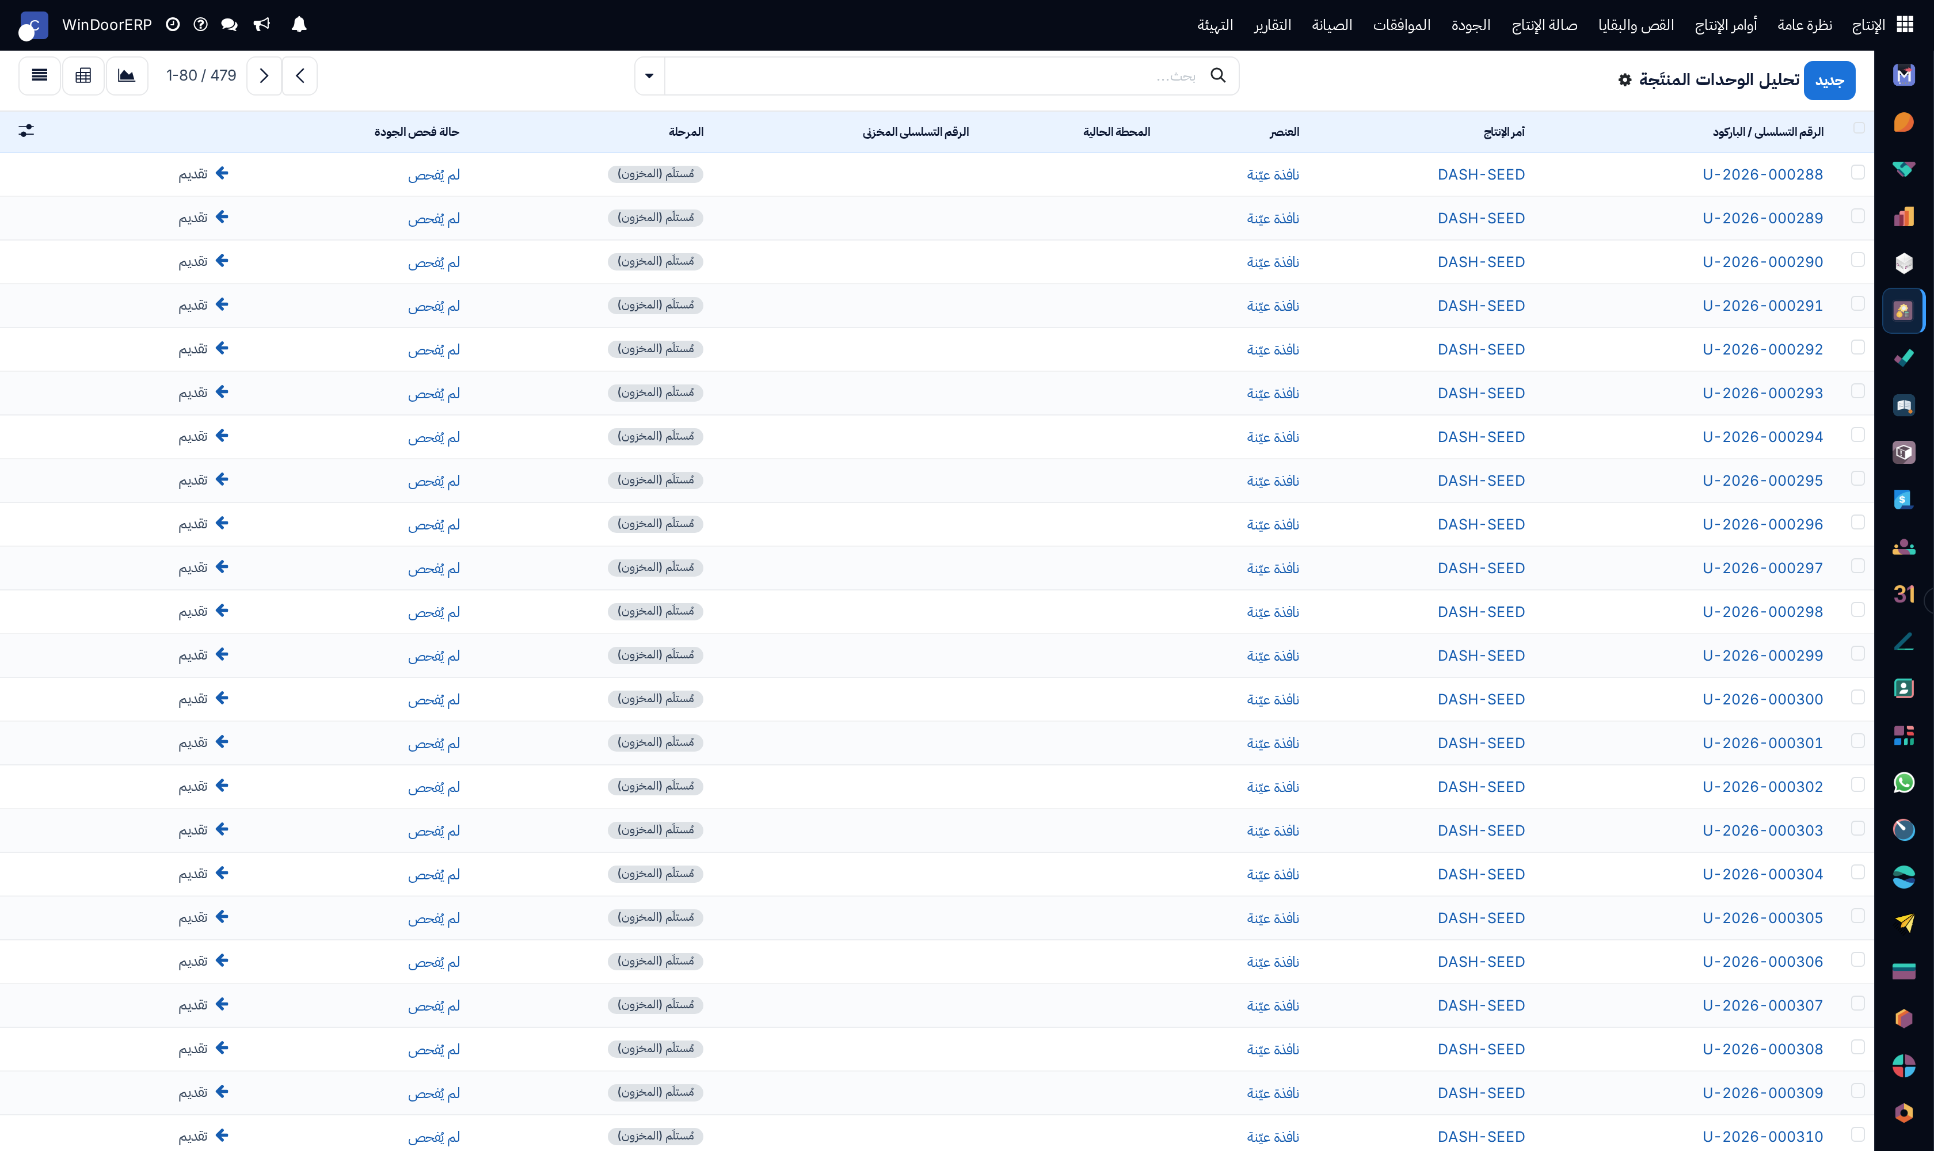The image size is (1934, 1151).
Task: Check the row U-2026-000290
Action: 1858,260
